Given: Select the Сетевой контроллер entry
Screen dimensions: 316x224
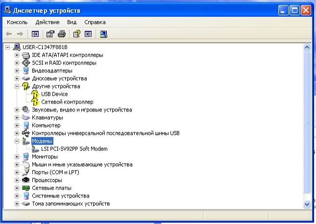Looking at the screenshot, I should pyautogui.click(x=67, y=102).
